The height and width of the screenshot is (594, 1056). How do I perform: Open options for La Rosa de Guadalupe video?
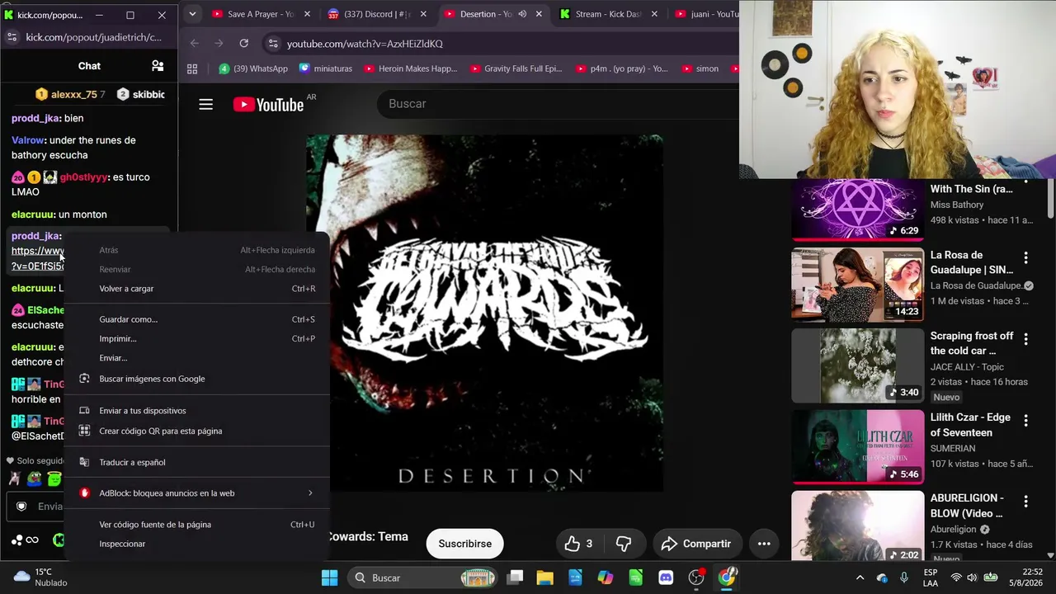point(1025,257)
